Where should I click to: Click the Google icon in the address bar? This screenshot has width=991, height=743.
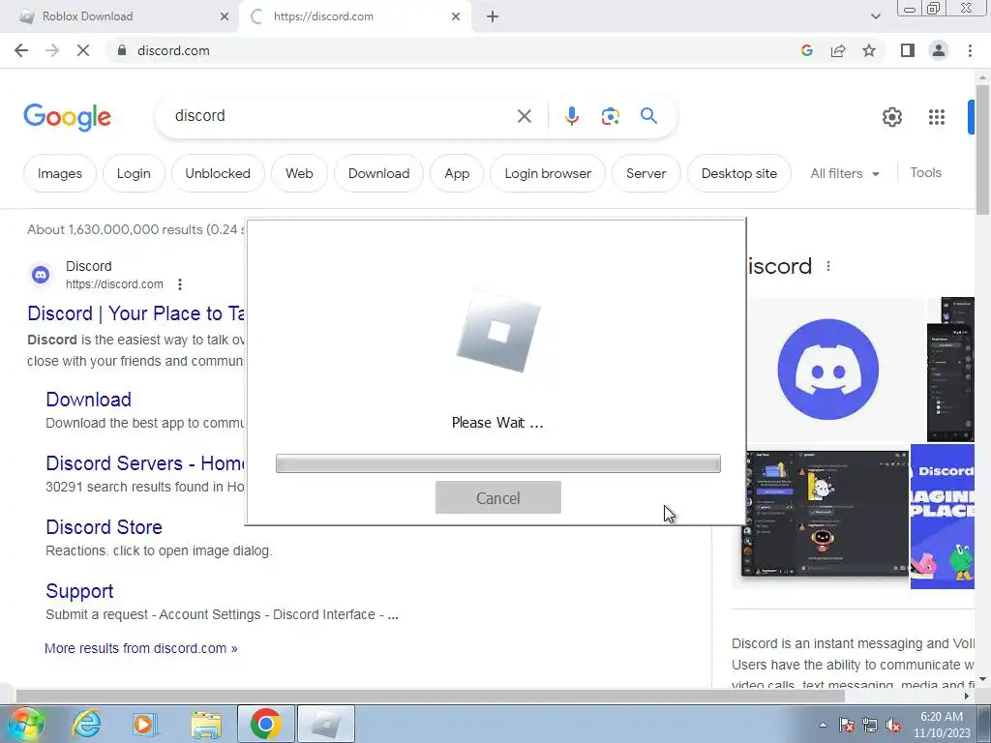(x=806, y=50)
